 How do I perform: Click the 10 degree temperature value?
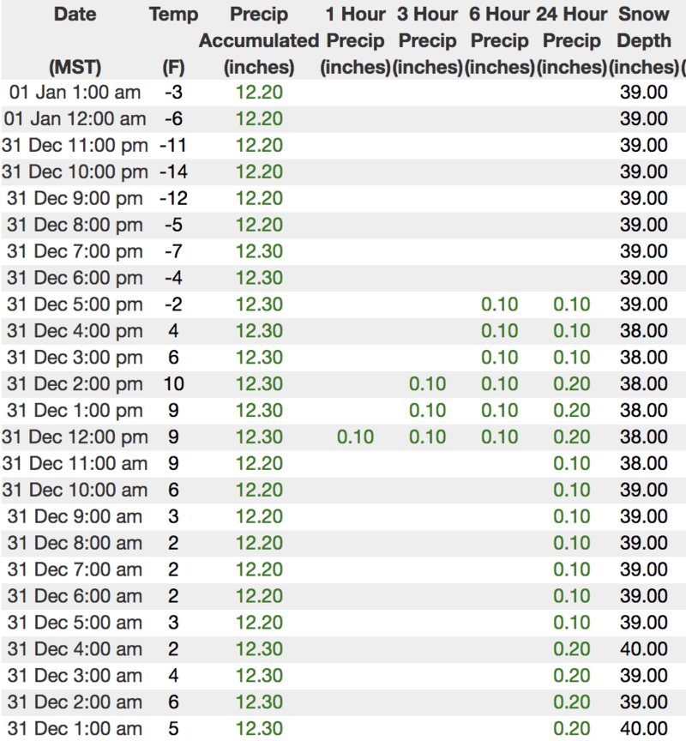[173, 384]
